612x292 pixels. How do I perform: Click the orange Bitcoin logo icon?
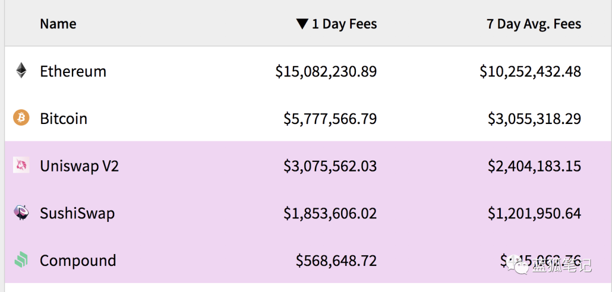click(21, 118)
